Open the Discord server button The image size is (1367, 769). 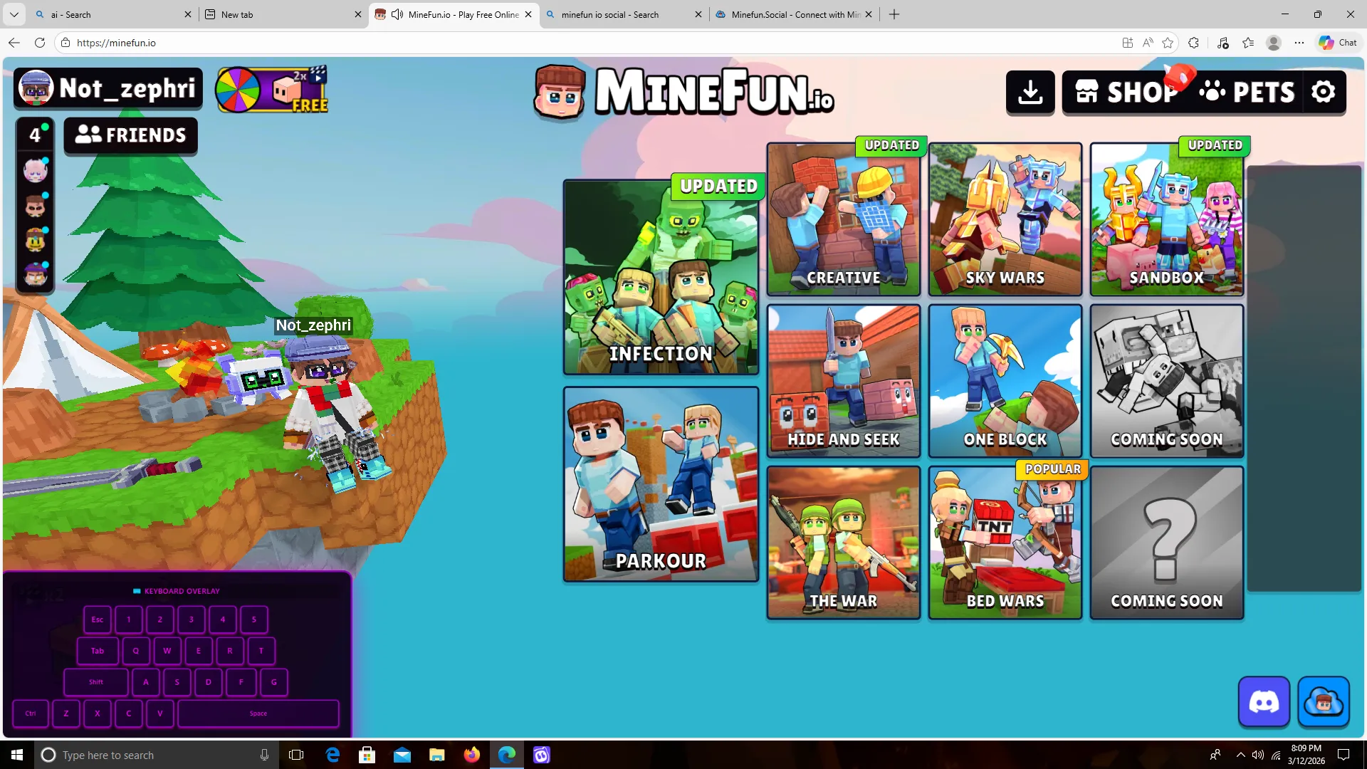pos(1264,702)
